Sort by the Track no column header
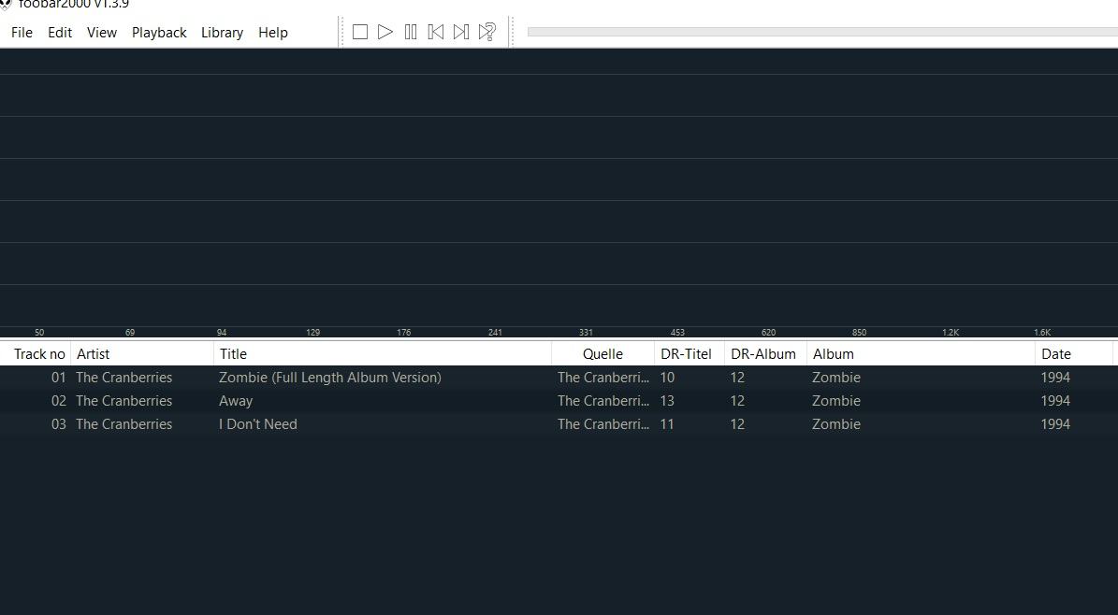The image size is (1118, 615). click(x=36, y=354)
